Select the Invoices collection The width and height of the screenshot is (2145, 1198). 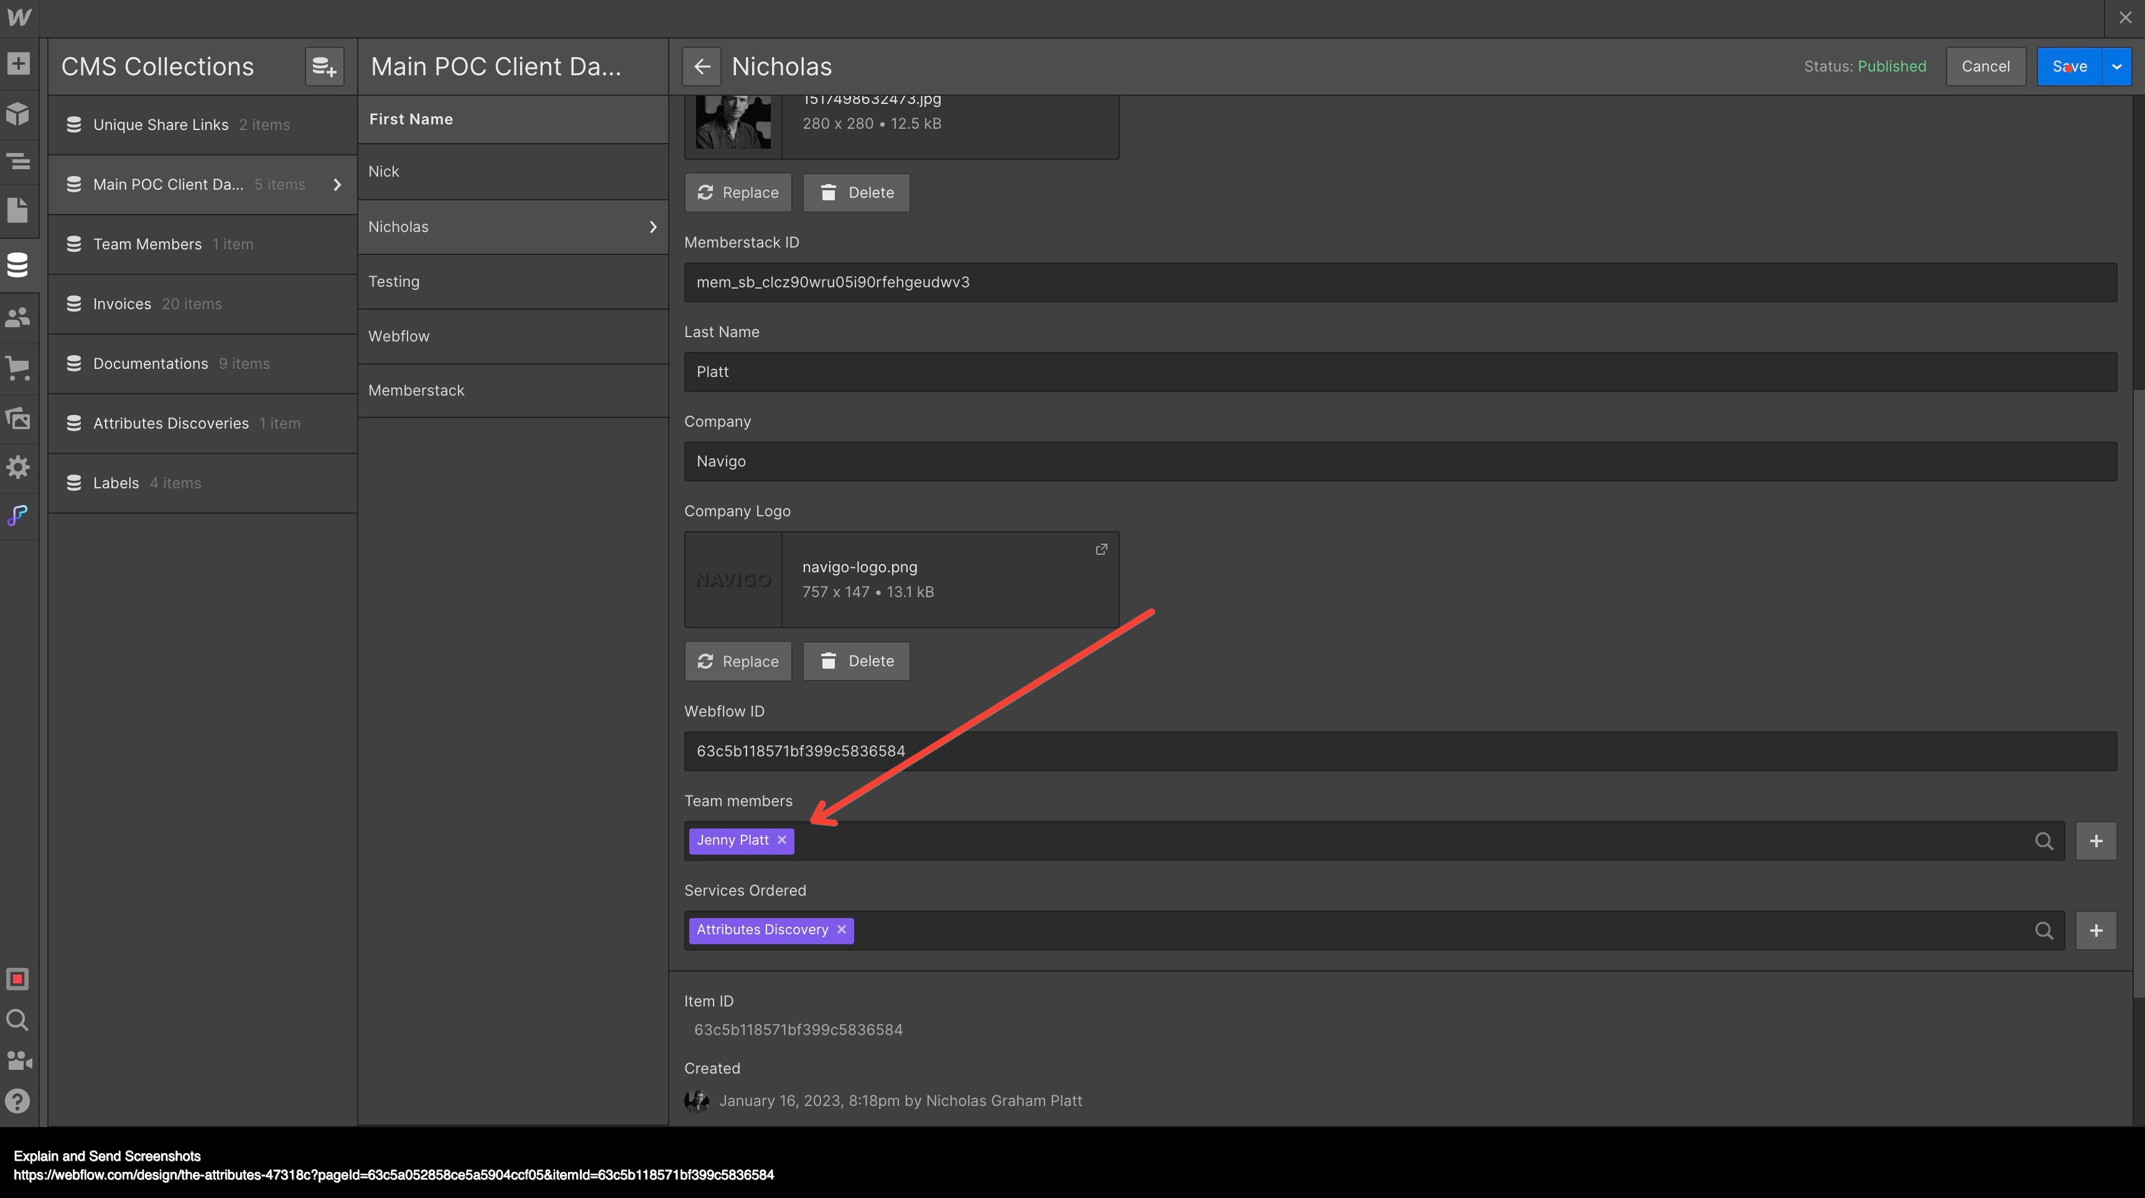121,303
